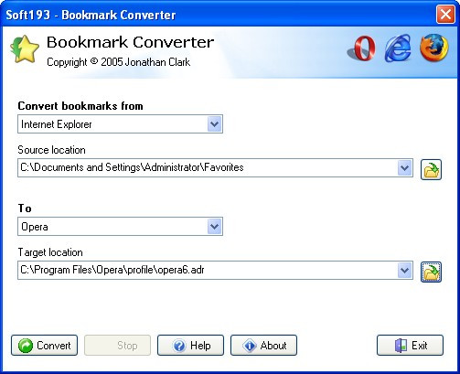
Task: Expand the Source location path dropdown
Action: click(404, 167)
